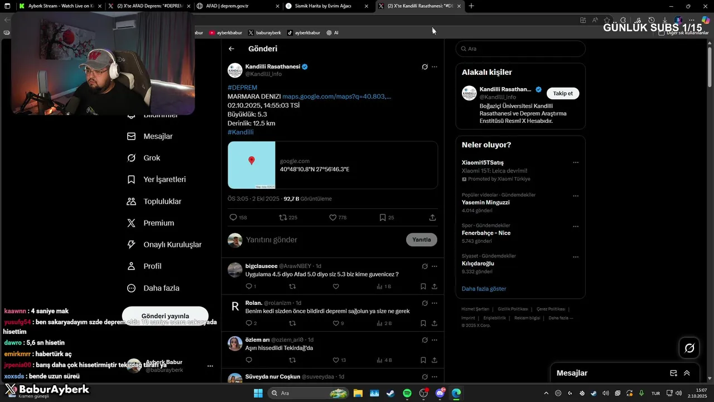Viewport: 714px width, 402px height.
Task: Repost bigclauseee's comment
Action: tap(292, 286)
